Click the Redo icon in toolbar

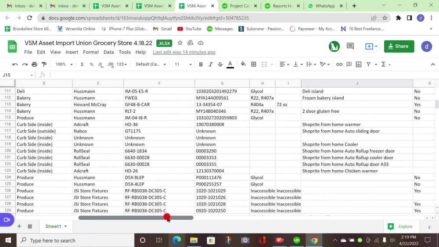(25, 64)
